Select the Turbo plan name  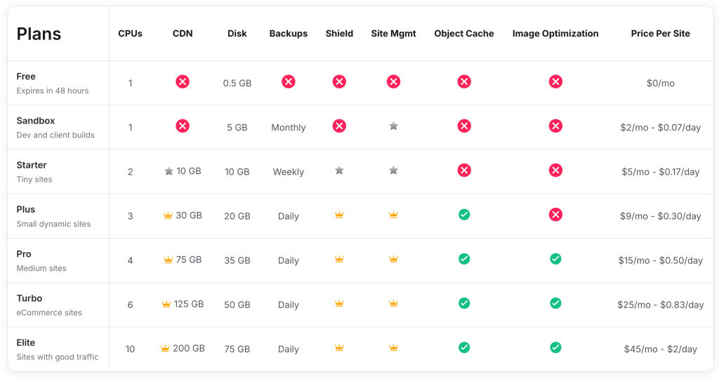[29, 298]
